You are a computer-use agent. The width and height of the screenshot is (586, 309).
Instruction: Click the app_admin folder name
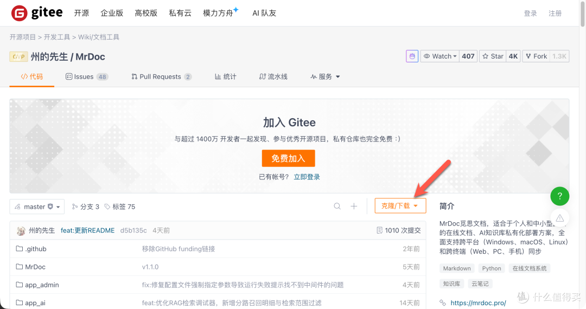point(42,285)
